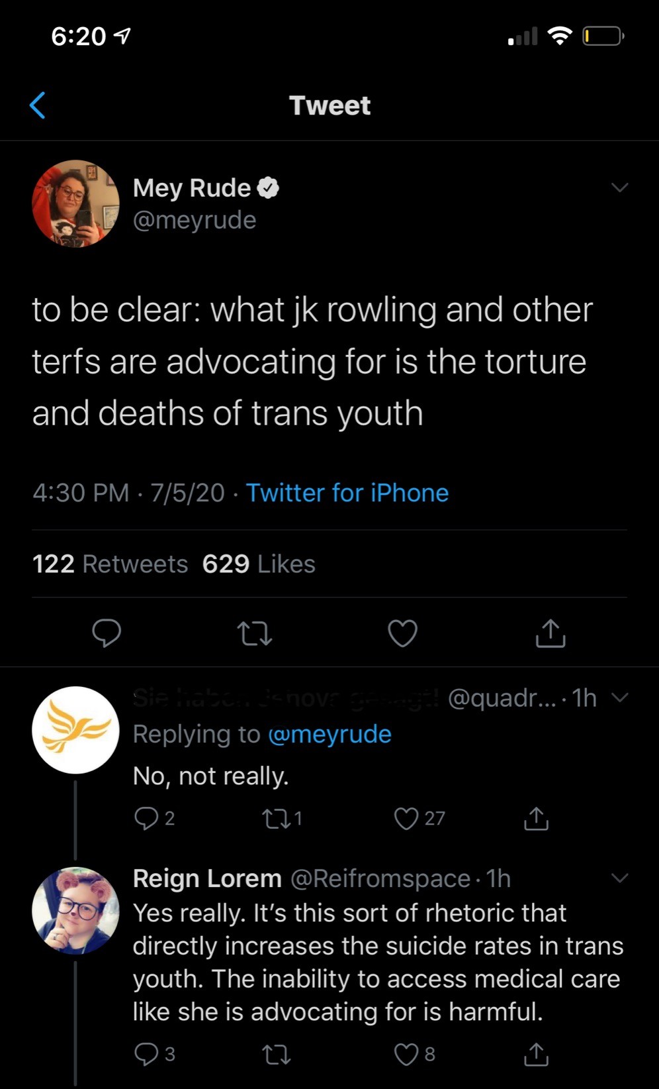The height and width of the screenshot is (1089, 659).
Task: Like the main tweet by Mey Rude
Action: coord(402,633)
